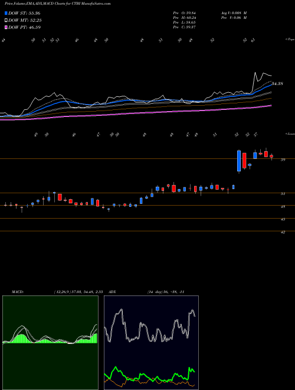The width and height of the screenshot is (295, 390).
Task: Click the 34.38 EMA end label
Action: tap(277, 83)
